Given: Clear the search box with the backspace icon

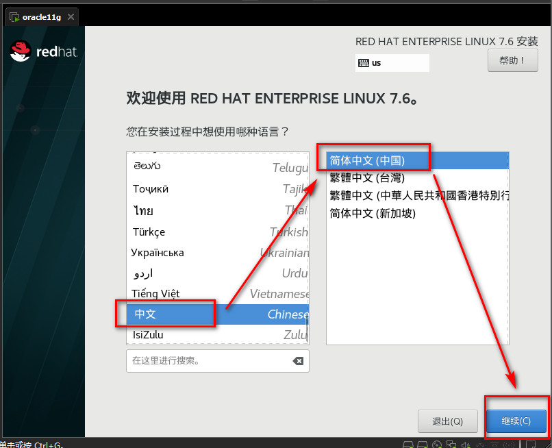Looking at the screenshot, I should 298,361.
